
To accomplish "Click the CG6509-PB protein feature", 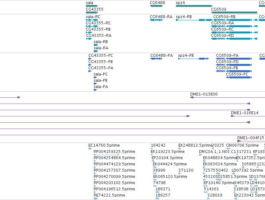I will 234,71.
